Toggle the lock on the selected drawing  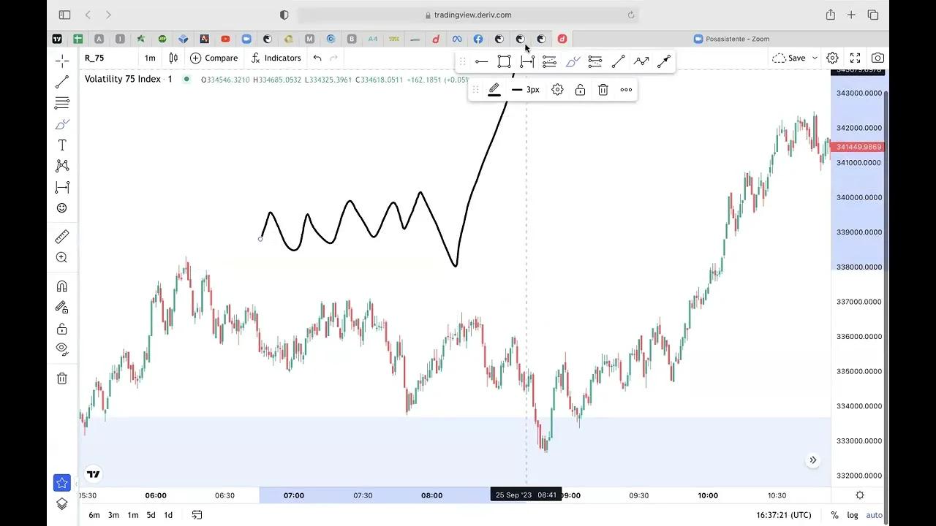tap(580, 89)
